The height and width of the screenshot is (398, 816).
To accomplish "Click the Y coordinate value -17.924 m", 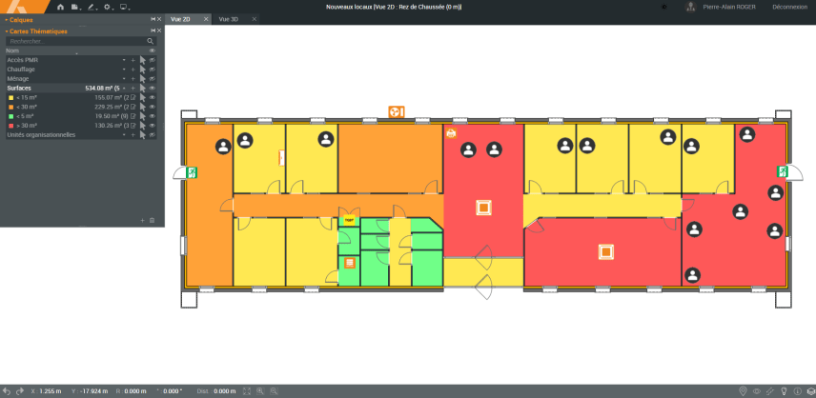I will [92, 391].
